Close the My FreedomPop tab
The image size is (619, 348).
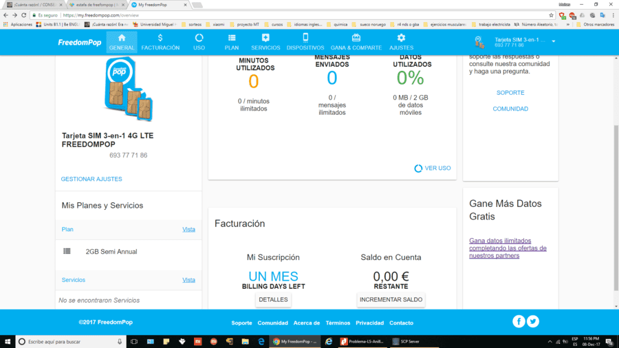185,5
